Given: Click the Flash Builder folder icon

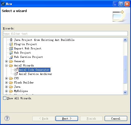Looking at the screenshot, I should (11, 82).
